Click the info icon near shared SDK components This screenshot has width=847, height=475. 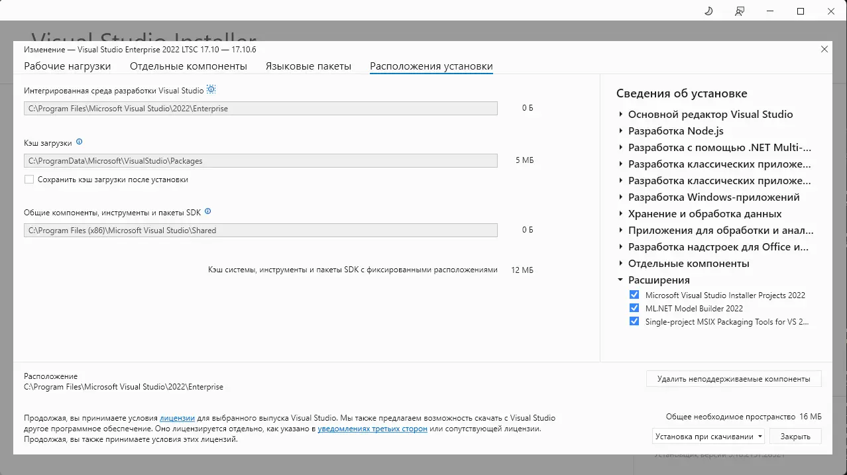click(x=207, y=211)
